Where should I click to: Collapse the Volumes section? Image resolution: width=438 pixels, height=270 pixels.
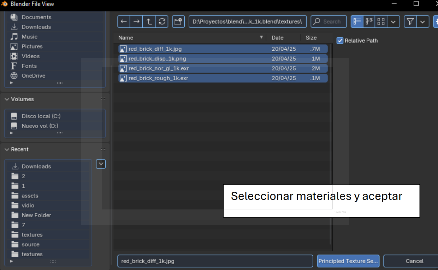click(7, 99)
